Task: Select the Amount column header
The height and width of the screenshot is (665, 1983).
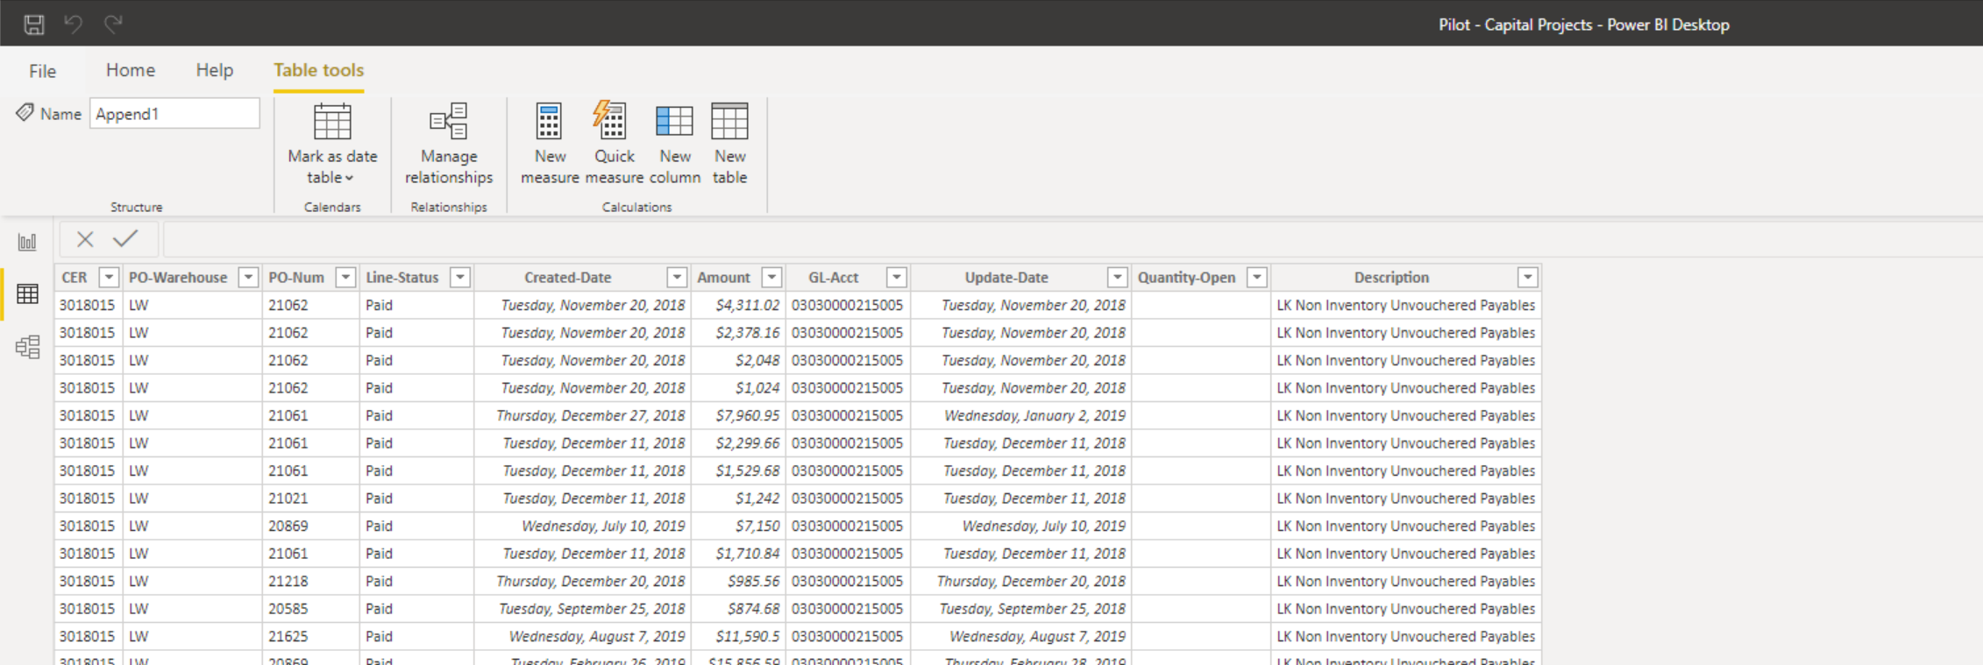Action: 723,278
